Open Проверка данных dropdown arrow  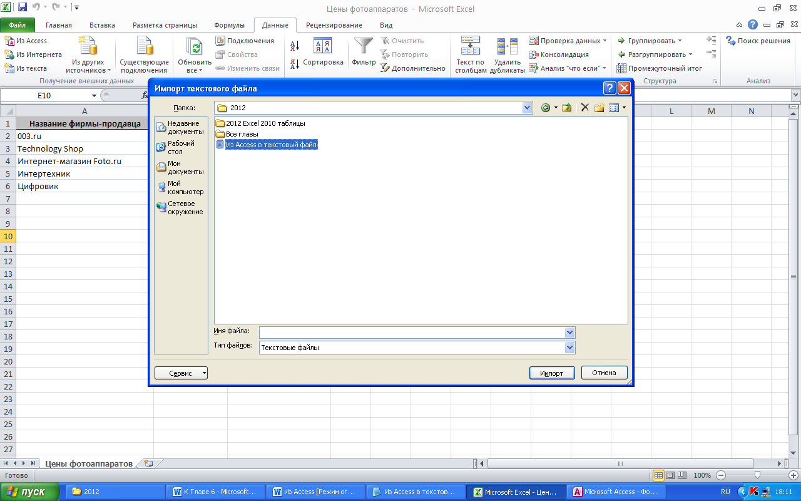pos(605,41)
